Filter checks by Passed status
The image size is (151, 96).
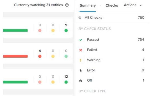point(112,40)
